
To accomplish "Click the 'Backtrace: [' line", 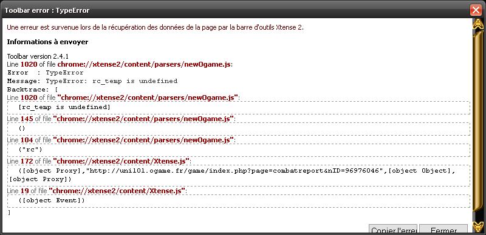I will (x=33, y=90).
